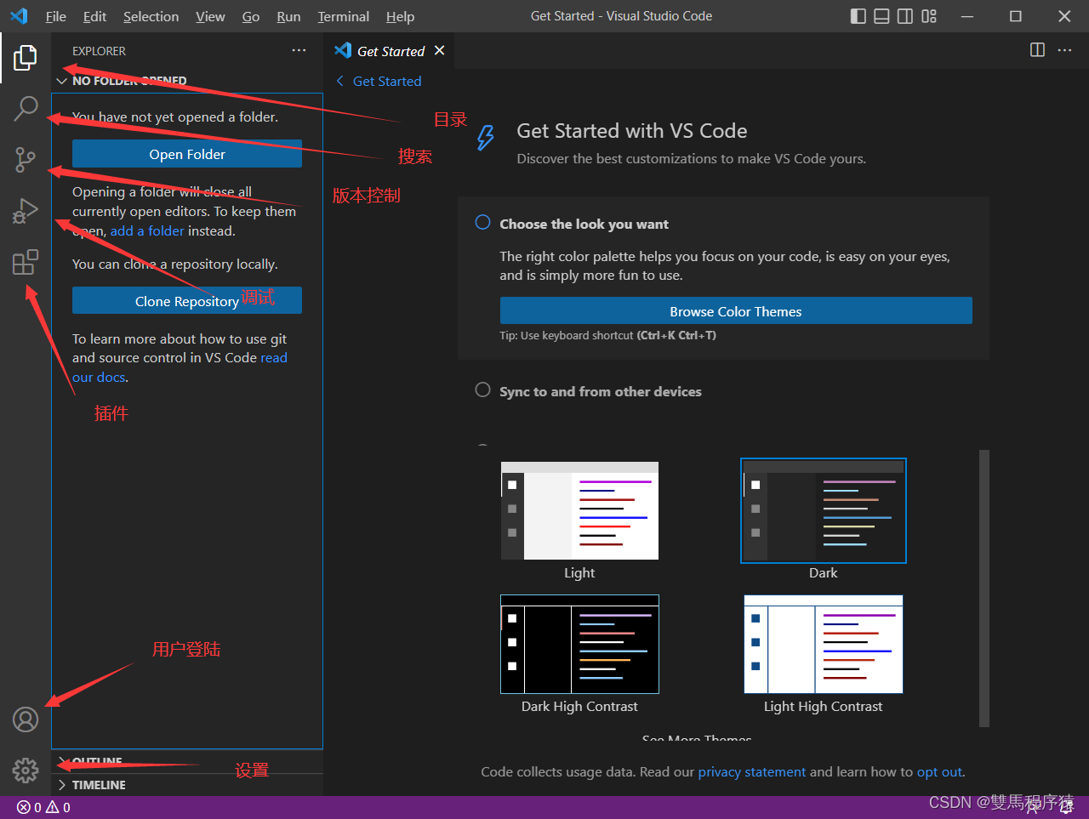The width and height of the screenshot is (1089, 819).
Task: Choose the Dark theme preview
Action: (824, 510)
